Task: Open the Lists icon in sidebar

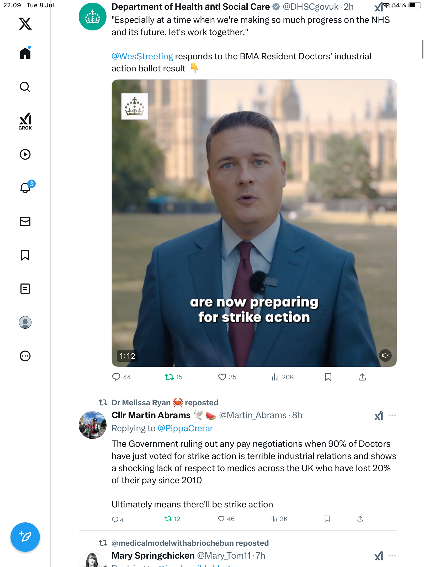Action: [25, 289]
